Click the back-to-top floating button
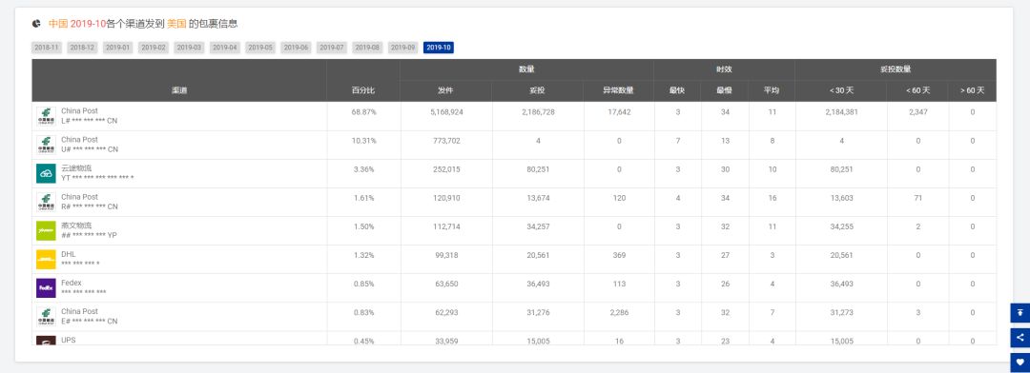The width and height of the screenshot is (1030, 373). tap(1020, 313)
